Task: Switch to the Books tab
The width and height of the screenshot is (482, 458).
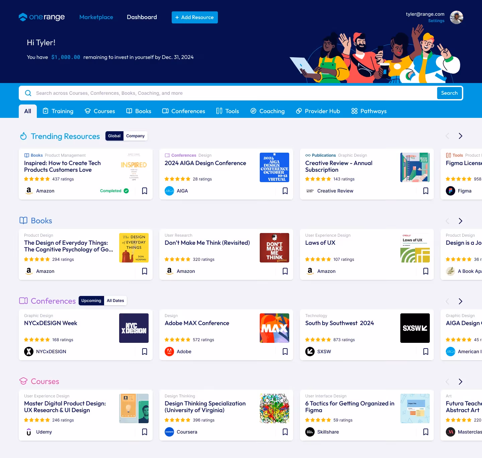Action: (139, 111)
